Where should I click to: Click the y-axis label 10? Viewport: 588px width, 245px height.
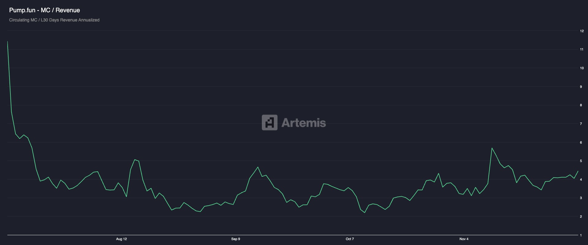pos(582,68)
